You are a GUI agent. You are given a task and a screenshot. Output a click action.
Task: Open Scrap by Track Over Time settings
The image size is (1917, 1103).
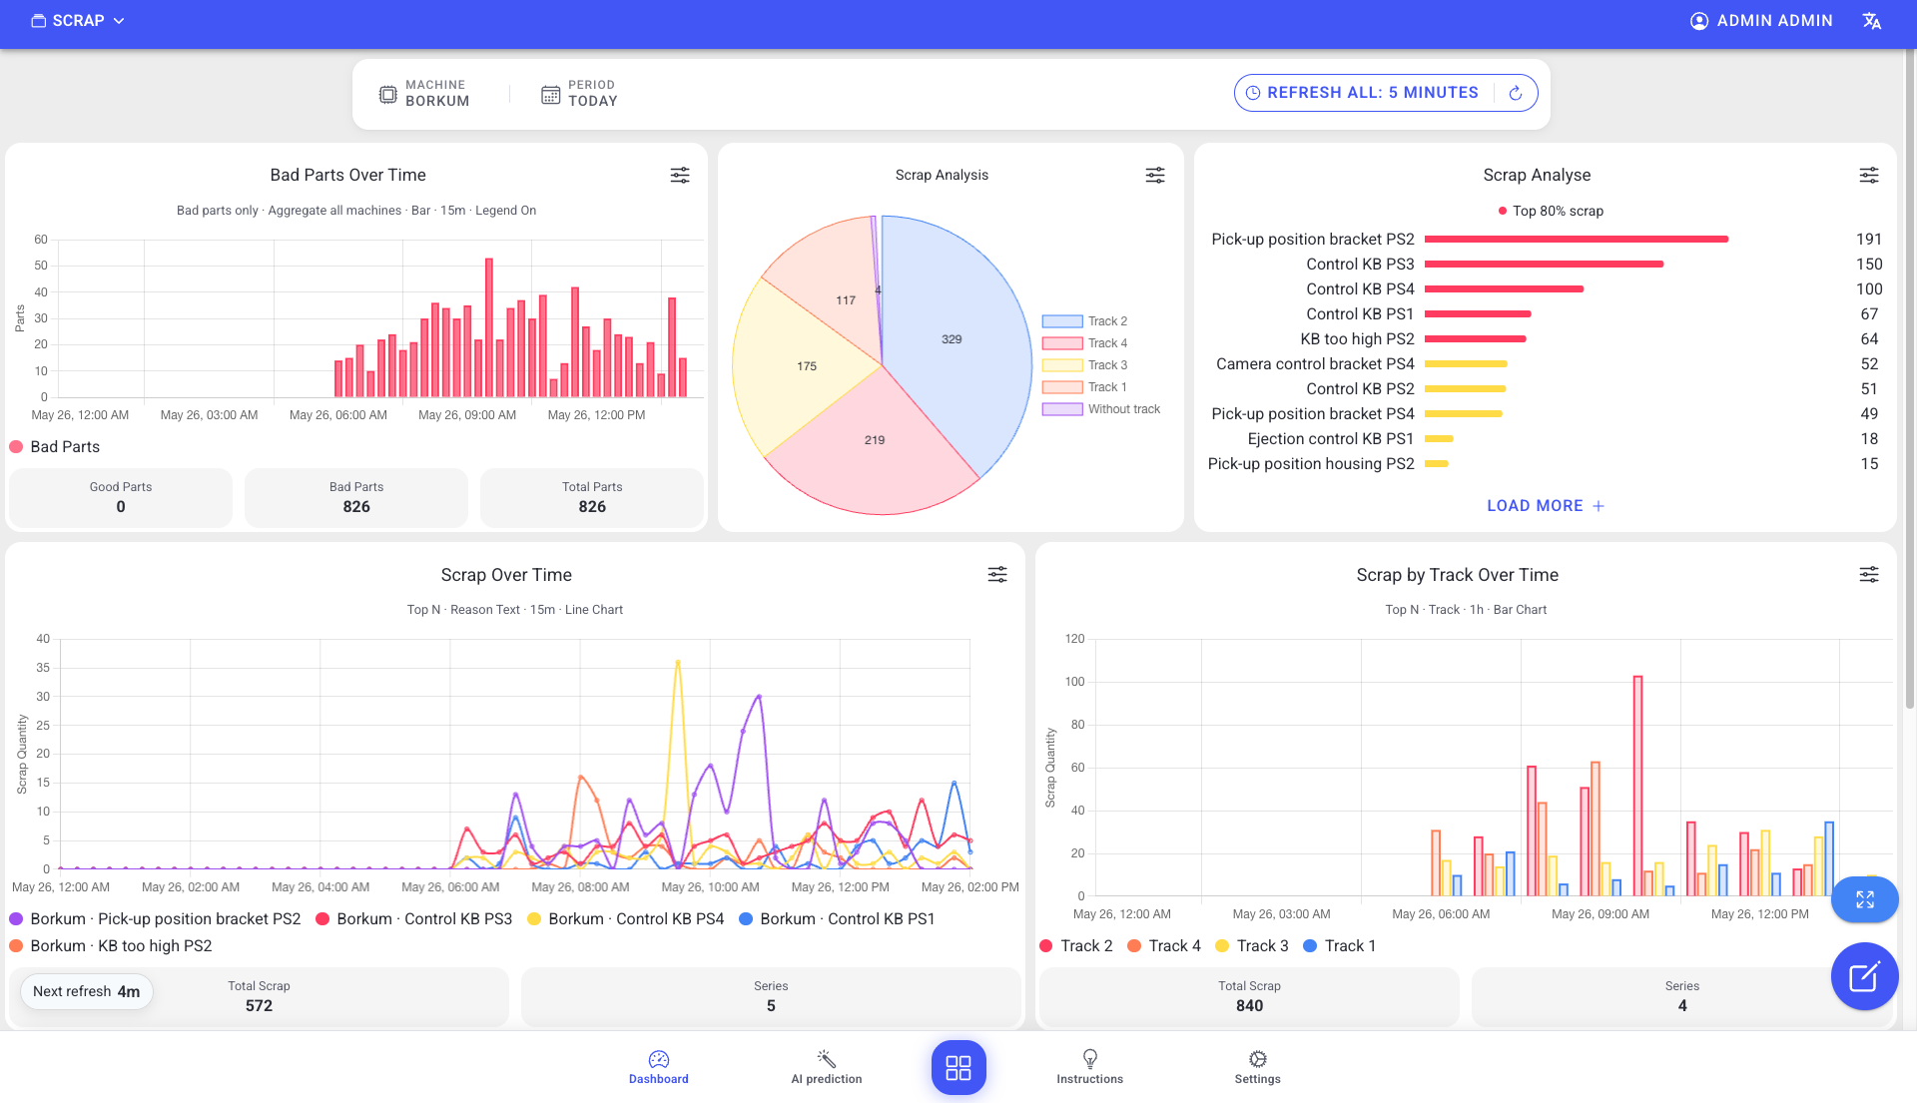pos(1869,574)
